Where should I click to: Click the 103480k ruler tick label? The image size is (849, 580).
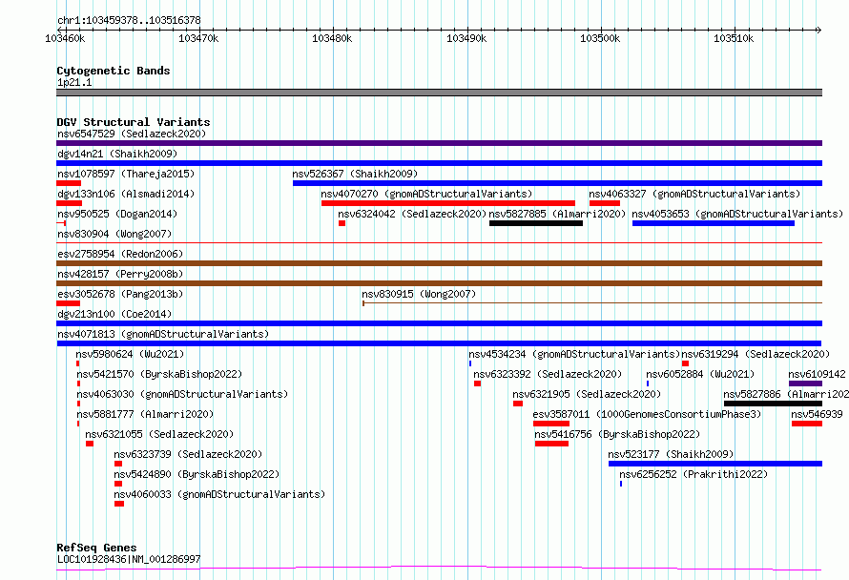click(x=332, y=38)
